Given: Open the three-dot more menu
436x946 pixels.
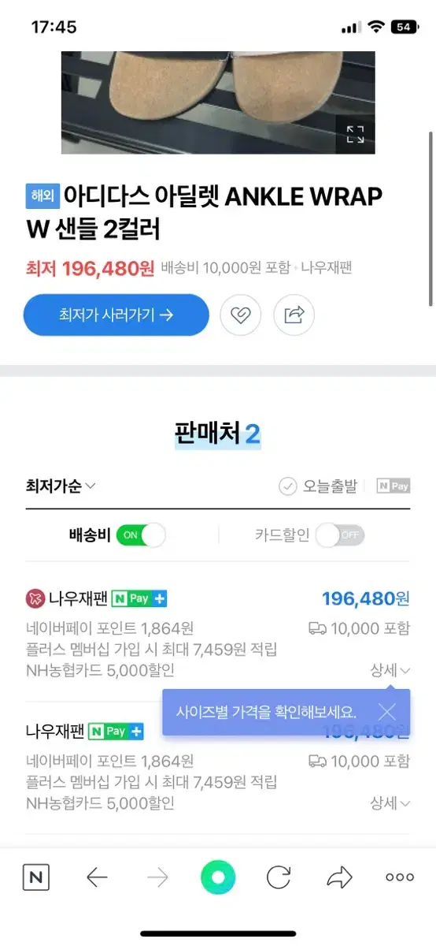Looking at the screenshot, I should [x=400, y=877].
